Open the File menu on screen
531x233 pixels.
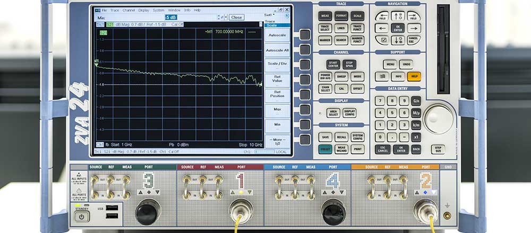104,10
